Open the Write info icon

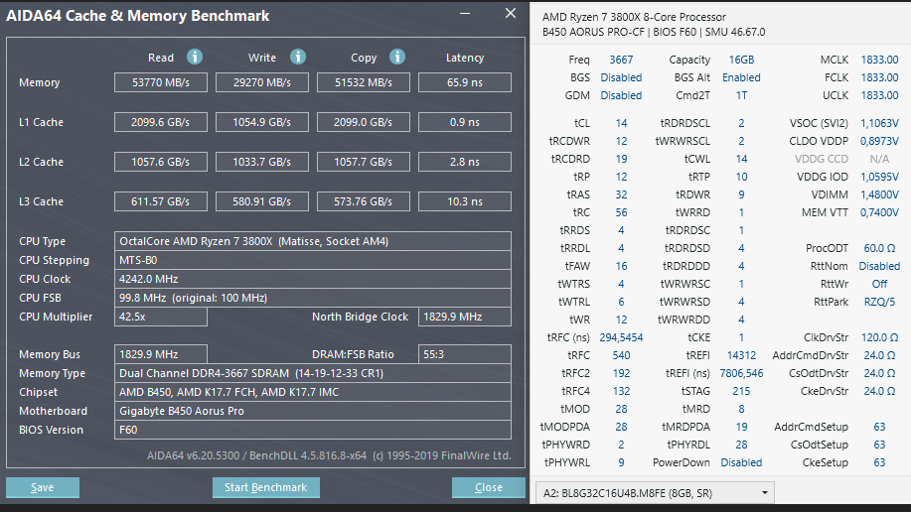298,57
